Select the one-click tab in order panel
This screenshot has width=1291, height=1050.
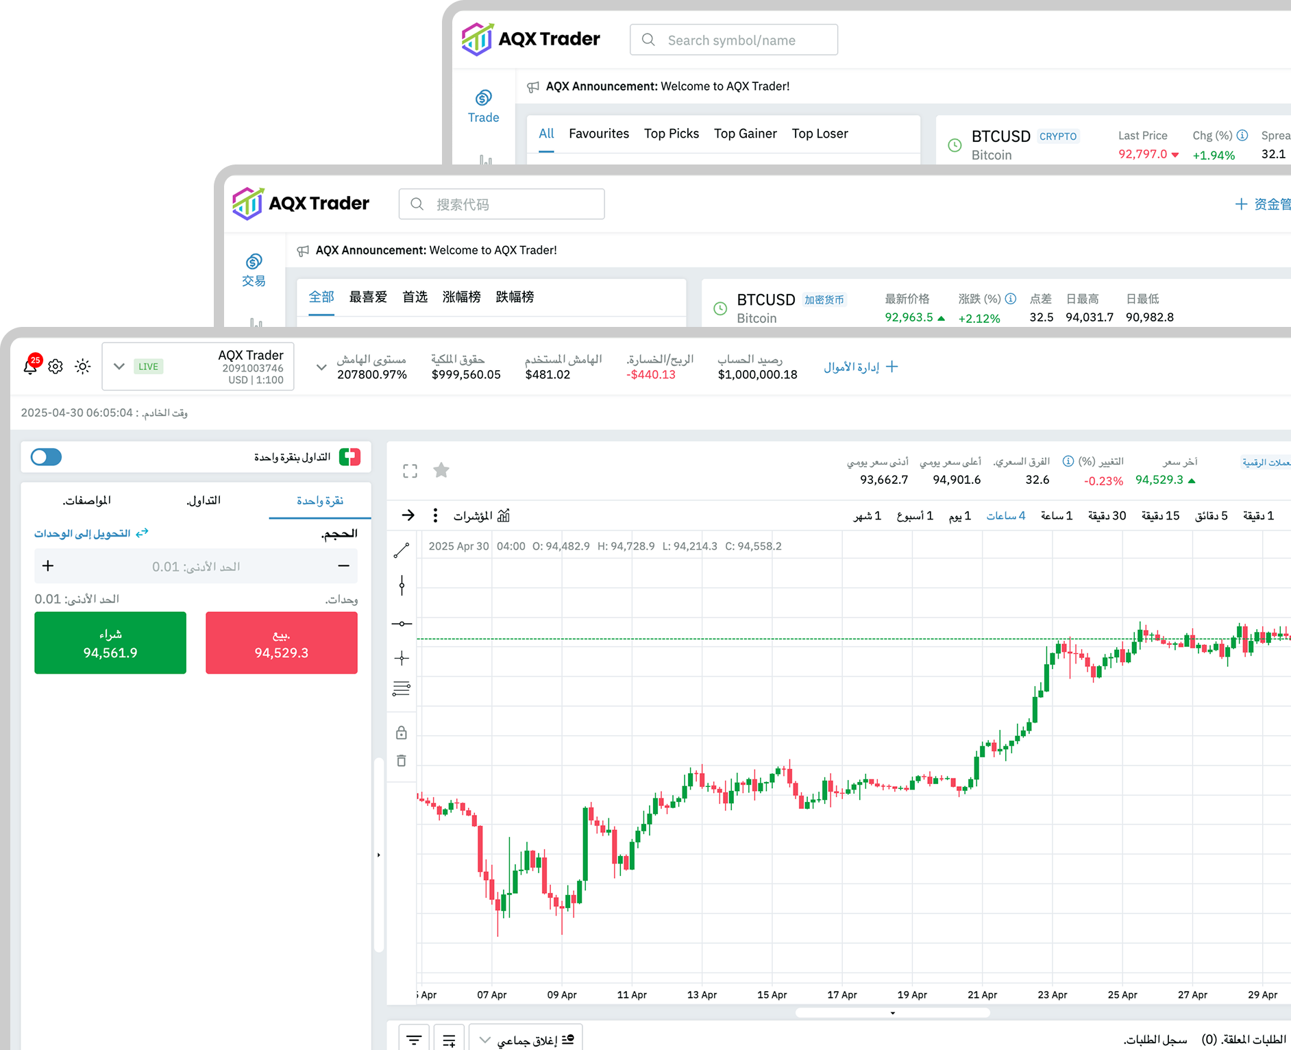pyautogui.click(x=320, y=500)
